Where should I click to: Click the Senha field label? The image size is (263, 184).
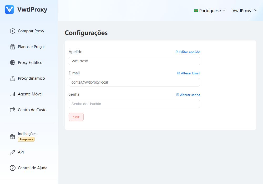pos(74,94)
